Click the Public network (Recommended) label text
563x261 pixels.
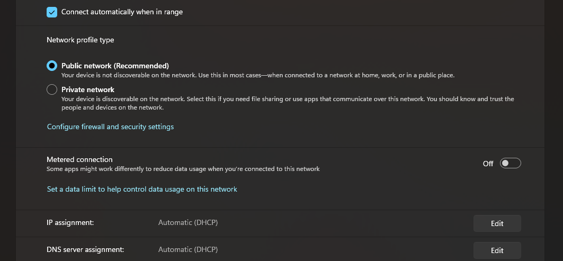(x=115, y=66)
